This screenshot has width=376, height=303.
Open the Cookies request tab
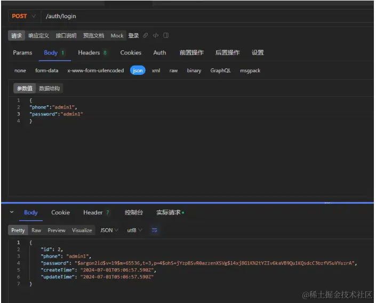(131, 52)
